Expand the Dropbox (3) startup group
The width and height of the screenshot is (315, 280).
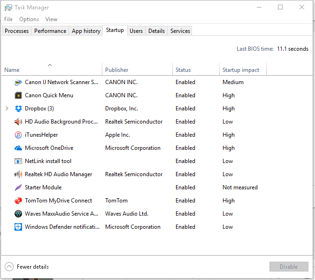(x=7, y=109)
